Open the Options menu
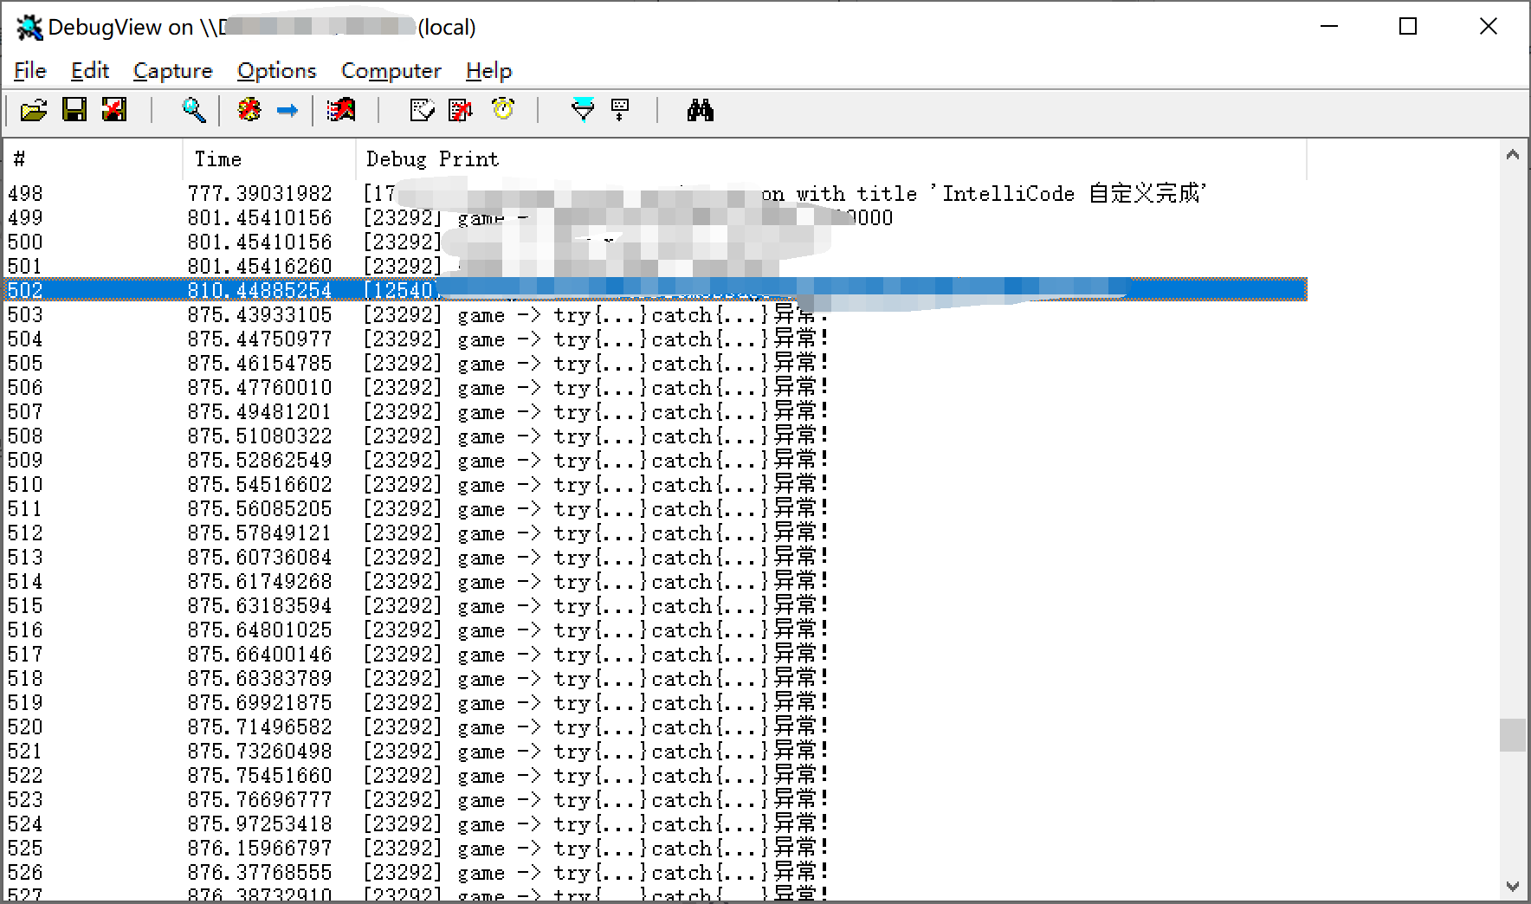This screenshot has height=904, width=1531. pyautogui.click(x=275, y=70)
